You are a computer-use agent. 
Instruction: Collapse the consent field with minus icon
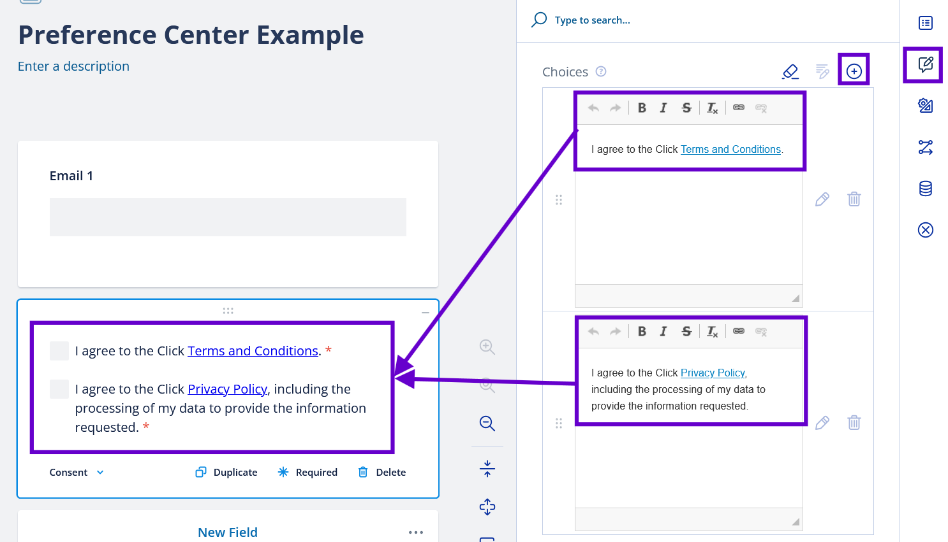coord(426,313)
